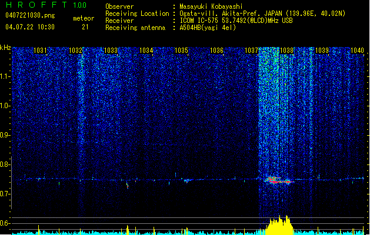The height and width of the screenshot is (235, 370).
Task: Click the date and time 04.07.22 10:30
Action: [30, 27]
